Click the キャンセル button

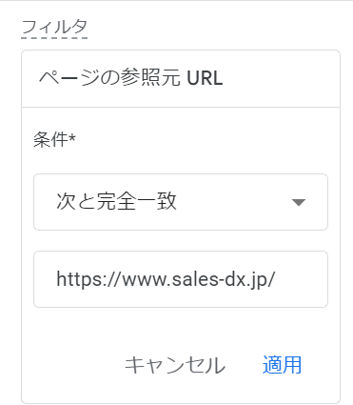(175, 365)
